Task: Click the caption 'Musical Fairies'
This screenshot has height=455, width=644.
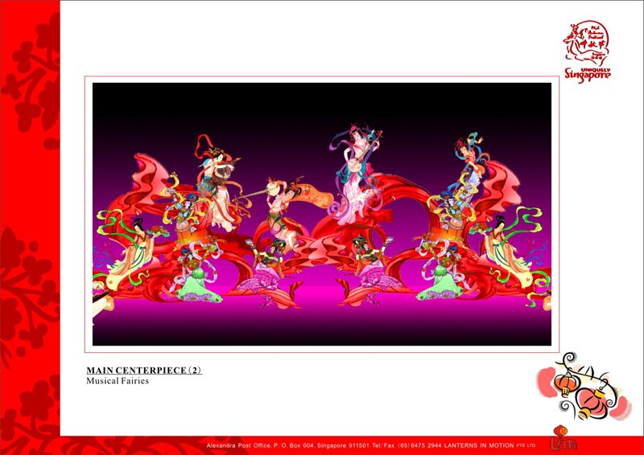Action: click(118, 381)
